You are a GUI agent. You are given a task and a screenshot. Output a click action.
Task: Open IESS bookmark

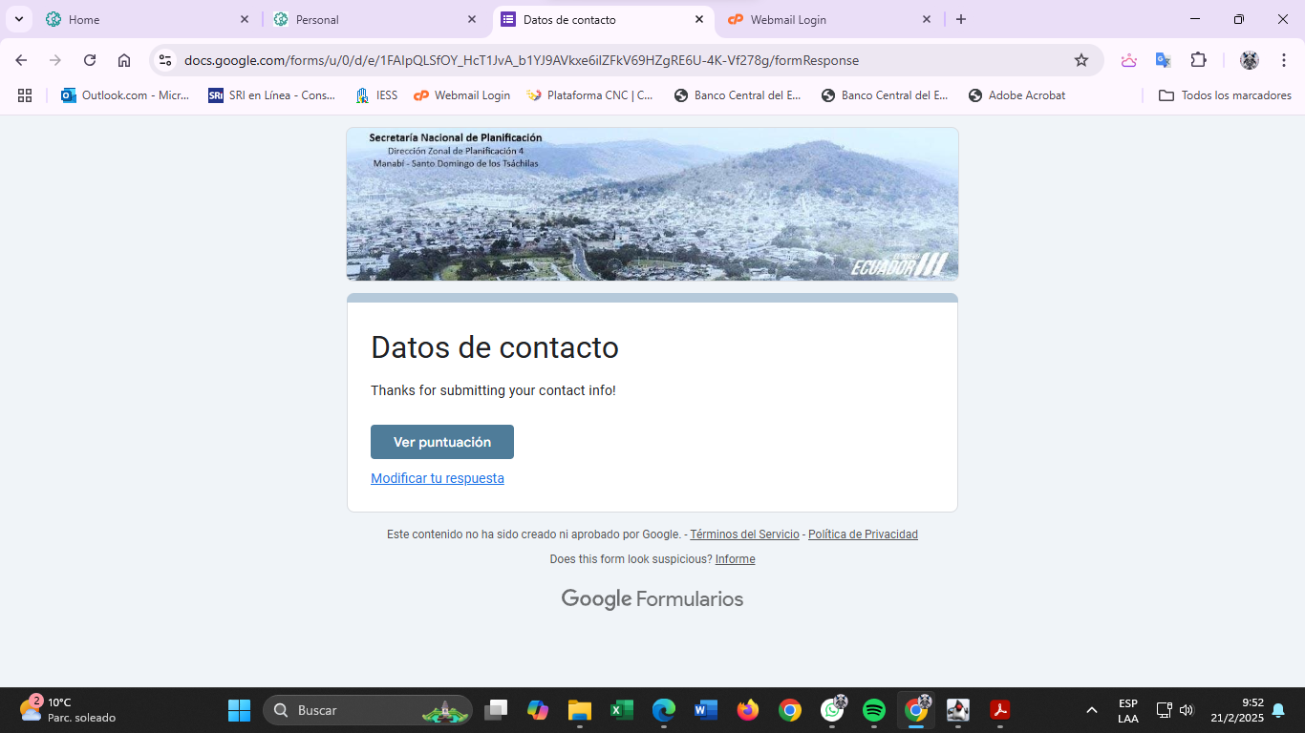(376, 95)
